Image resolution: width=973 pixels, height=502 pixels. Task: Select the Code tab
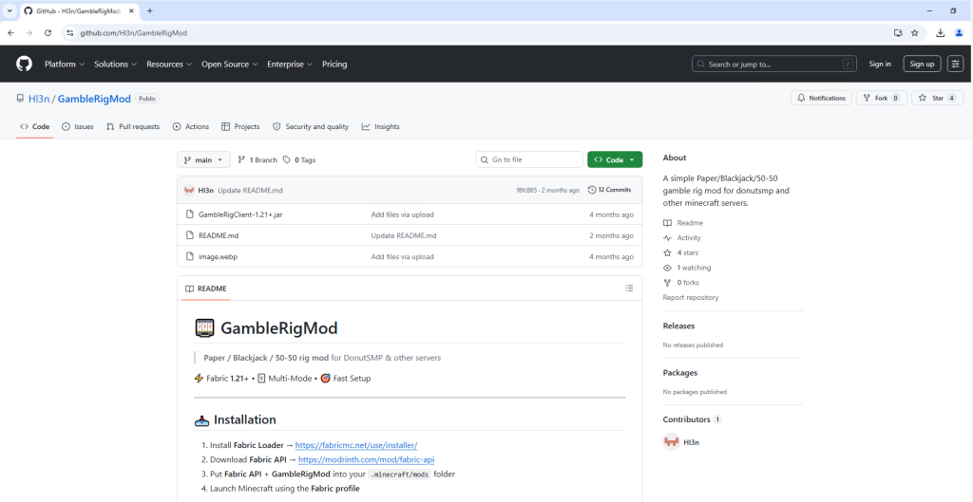pos(34,126)
